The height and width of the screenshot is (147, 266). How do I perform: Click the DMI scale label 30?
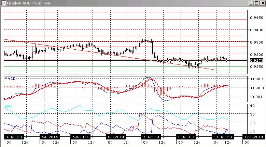point(252,114)
